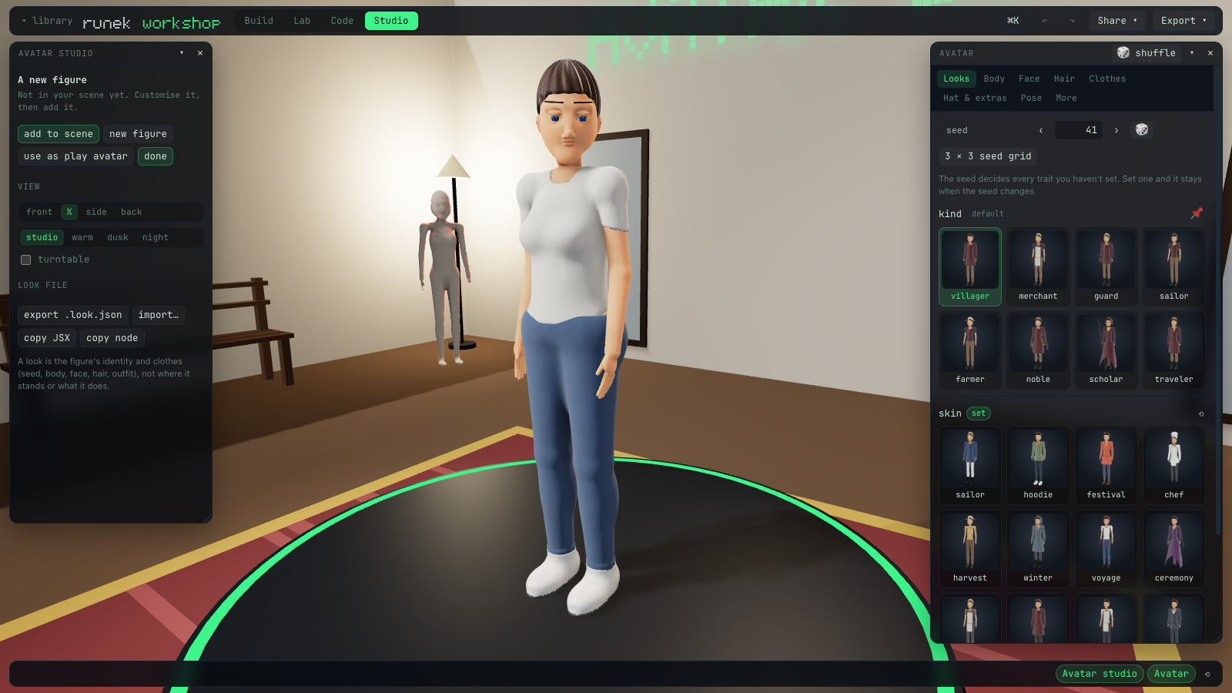
Task: Click the undo arrow in the top bar
Action: (1044, 21)
